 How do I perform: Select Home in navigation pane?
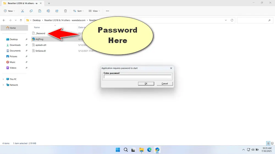tap(14, 28)
